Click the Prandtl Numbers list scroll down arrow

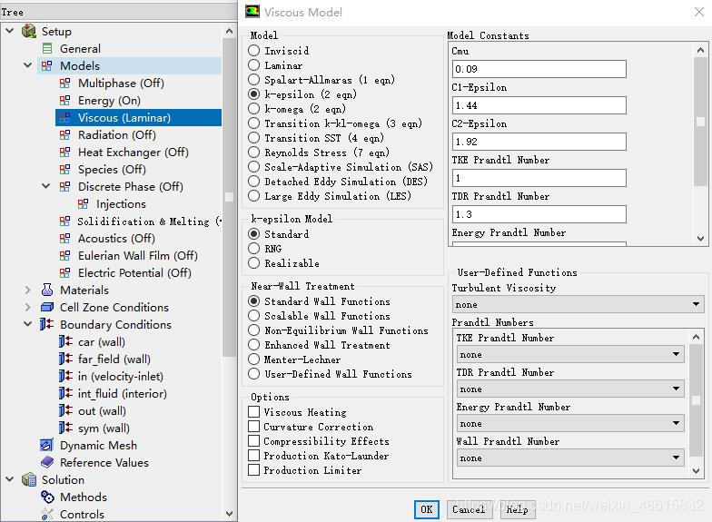(696, 471)
